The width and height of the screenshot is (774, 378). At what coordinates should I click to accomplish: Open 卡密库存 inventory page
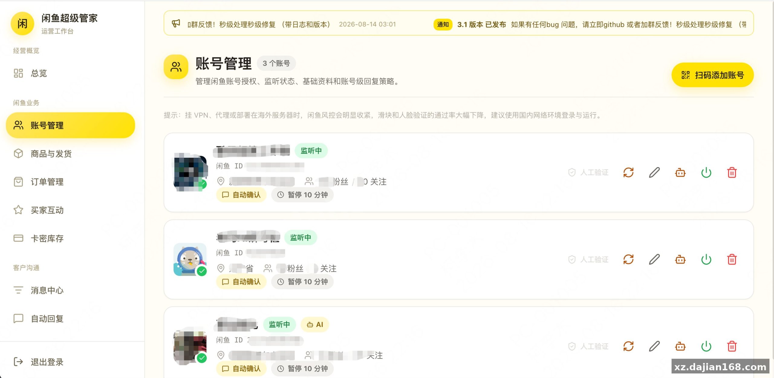[x=70, y=238]
